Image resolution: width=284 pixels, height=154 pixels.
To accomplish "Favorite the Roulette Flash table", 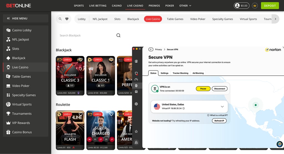I will (81, 114).
